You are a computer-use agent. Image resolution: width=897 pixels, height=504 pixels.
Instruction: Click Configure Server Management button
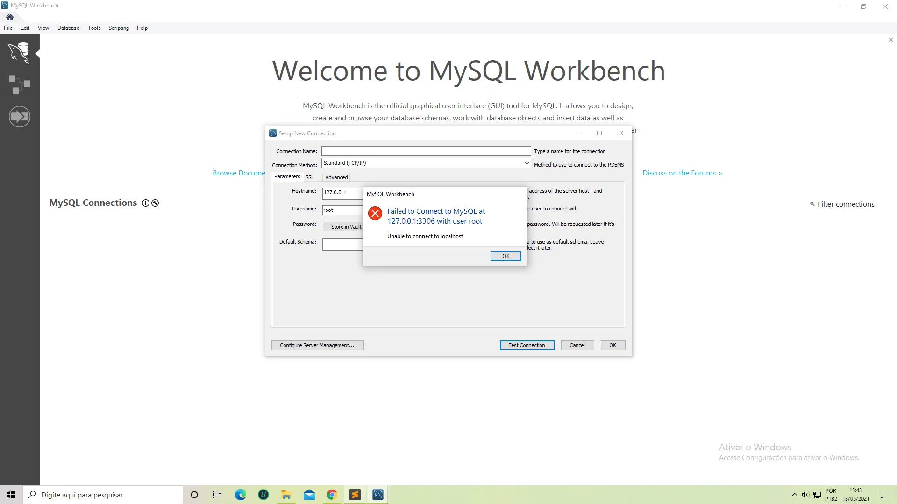(317, 345)
